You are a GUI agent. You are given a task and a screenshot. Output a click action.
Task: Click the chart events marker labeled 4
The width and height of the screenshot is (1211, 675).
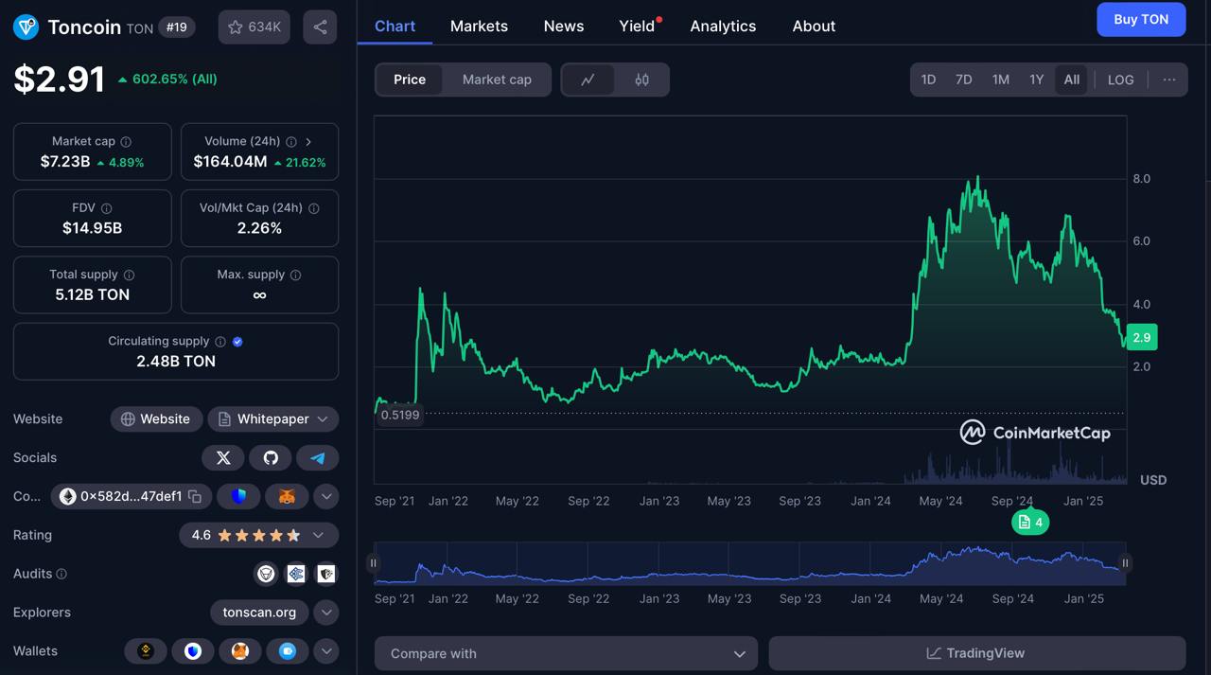point(1030,523)
